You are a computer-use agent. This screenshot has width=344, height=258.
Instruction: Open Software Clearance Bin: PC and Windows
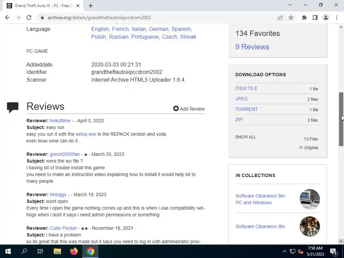click(x=261, y=199)
